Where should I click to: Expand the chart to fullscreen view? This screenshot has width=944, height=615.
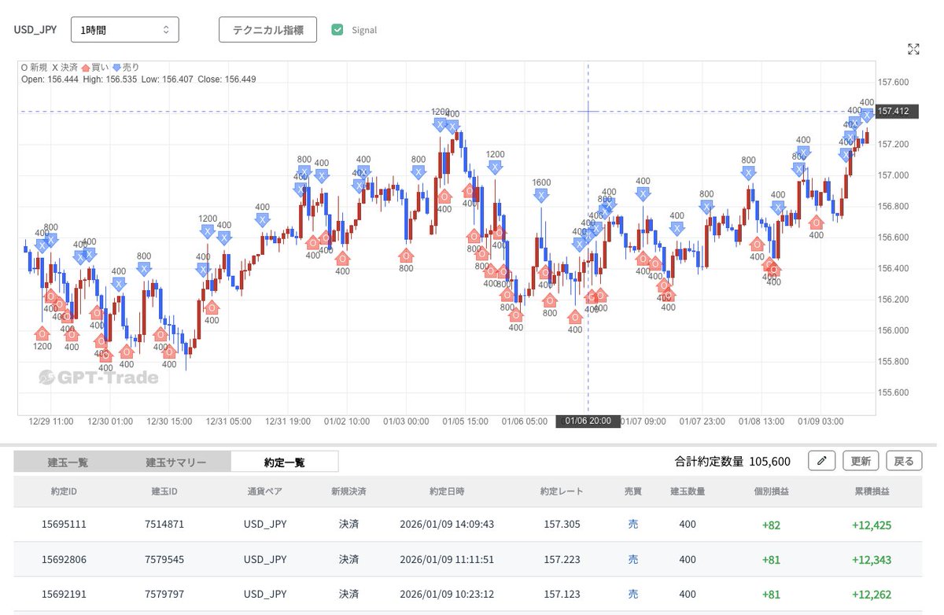point(913,49)
